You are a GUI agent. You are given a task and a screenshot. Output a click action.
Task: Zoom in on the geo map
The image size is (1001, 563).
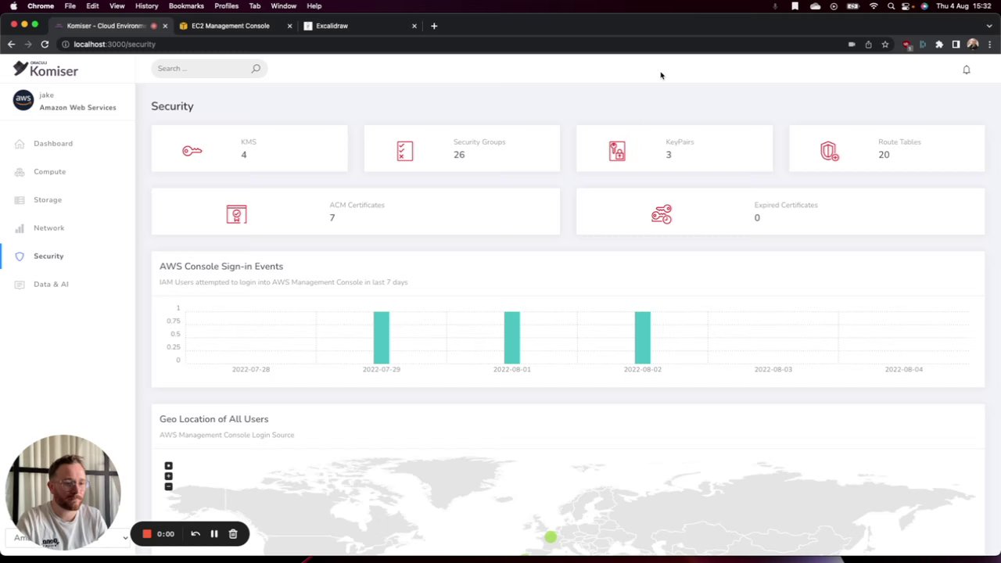(168, 476)
